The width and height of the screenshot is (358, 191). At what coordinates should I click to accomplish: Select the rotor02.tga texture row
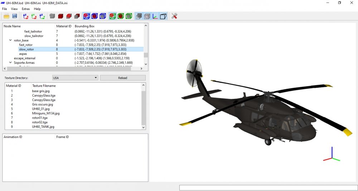(73, 122)
